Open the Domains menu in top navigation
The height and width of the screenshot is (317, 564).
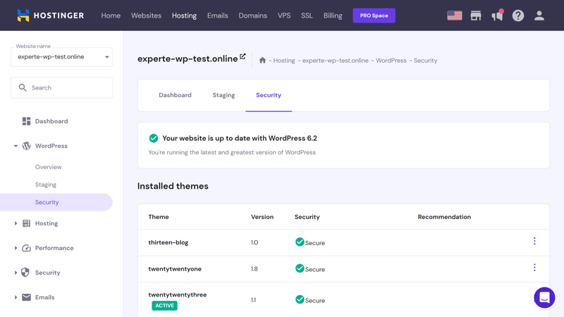253,15
